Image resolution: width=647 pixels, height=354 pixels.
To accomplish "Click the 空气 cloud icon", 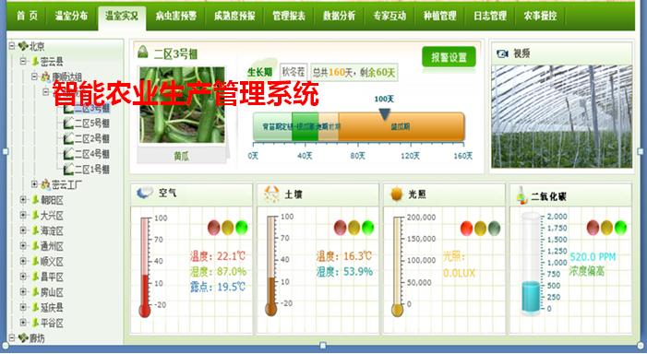I will pyautogui.click(x=145, y=193).
